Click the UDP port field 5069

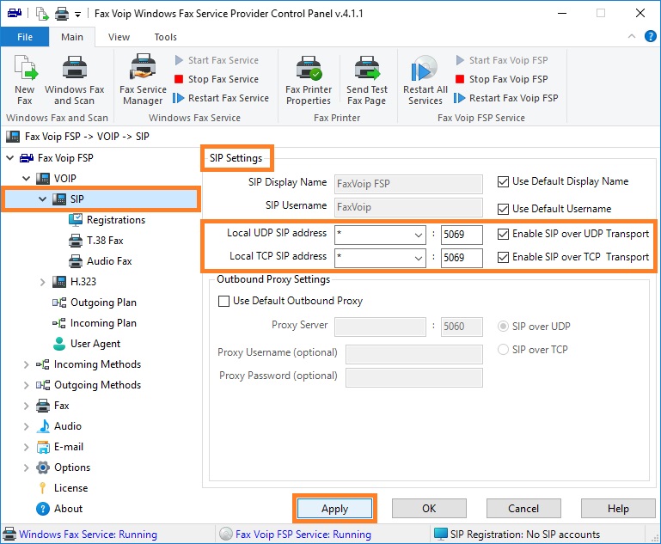coord(462,235)
